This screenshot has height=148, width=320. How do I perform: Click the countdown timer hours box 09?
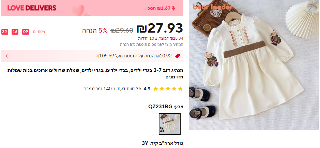coord(26,32)
